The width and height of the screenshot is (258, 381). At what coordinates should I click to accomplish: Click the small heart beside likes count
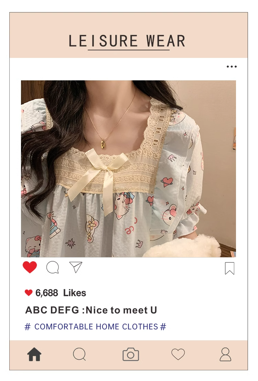coord(29,293)
